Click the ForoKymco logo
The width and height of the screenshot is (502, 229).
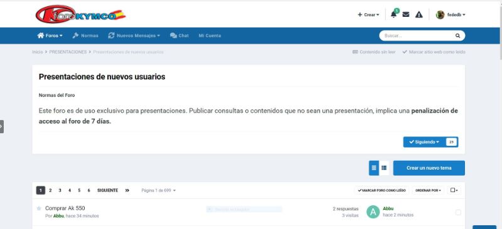click(x=80, y=14)
